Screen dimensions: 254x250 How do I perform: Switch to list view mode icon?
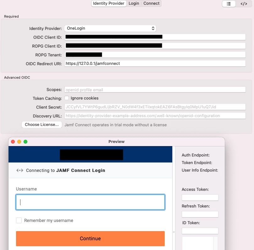[x=229, y=4]
